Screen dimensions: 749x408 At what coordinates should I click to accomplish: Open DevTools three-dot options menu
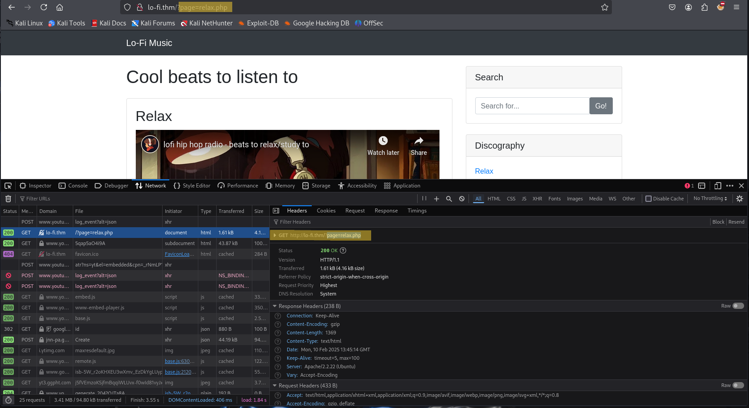click(730, 186)
